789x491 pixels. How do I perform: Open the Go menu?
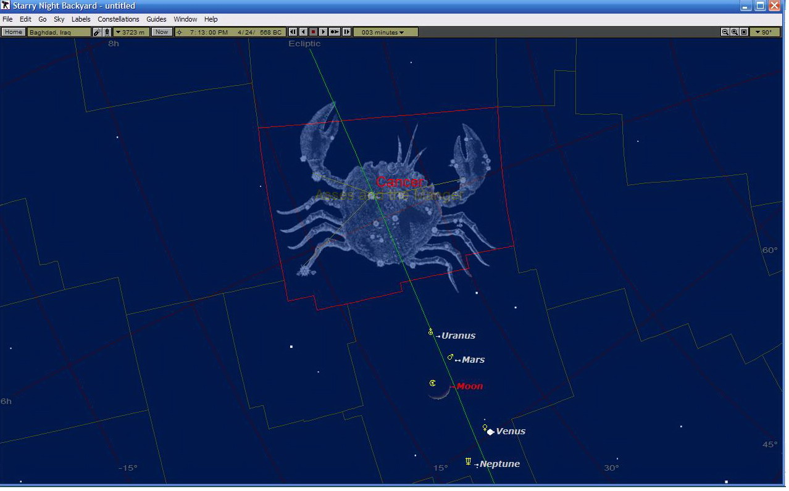[x=43, y=19]
